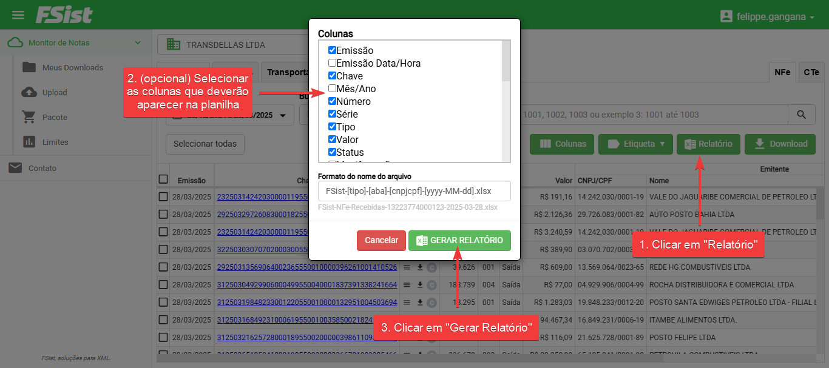Expand the felippe.gangana user dropdown
This screenshot has width=829, height=368.
point(767,16)
